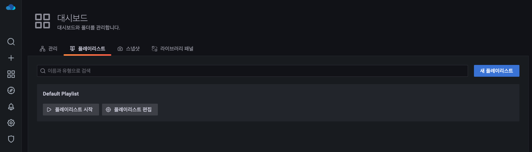Open the alerting bell icon
The height and width of the screenshot is (152, 532).
[x=11, y=107]
